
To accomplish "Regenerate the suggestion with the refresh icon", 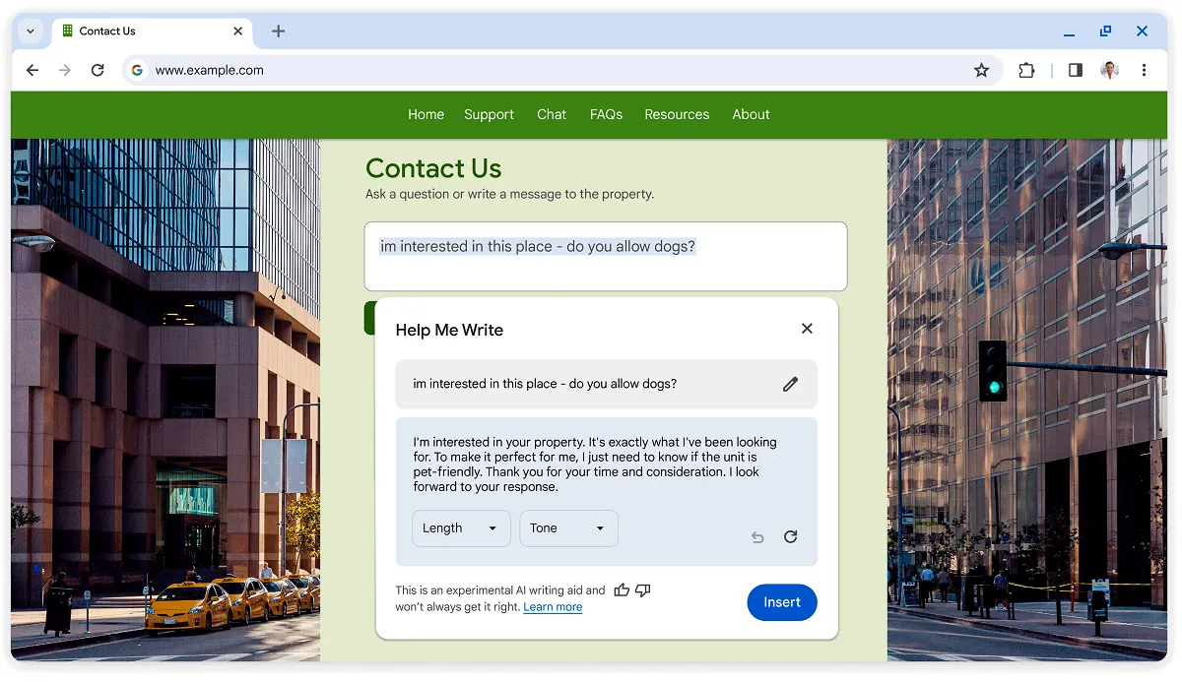I will 790,536.
